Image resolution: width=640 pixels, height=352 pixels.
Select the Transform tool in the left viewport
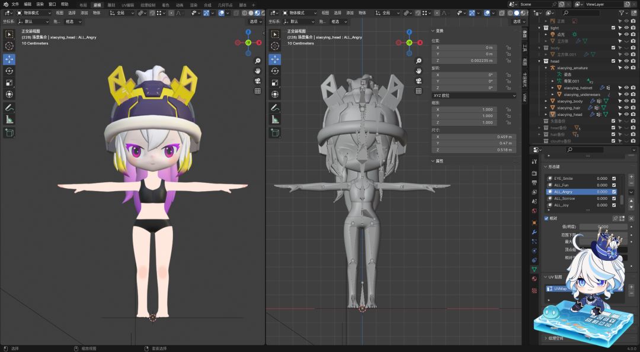click(9, 94)
